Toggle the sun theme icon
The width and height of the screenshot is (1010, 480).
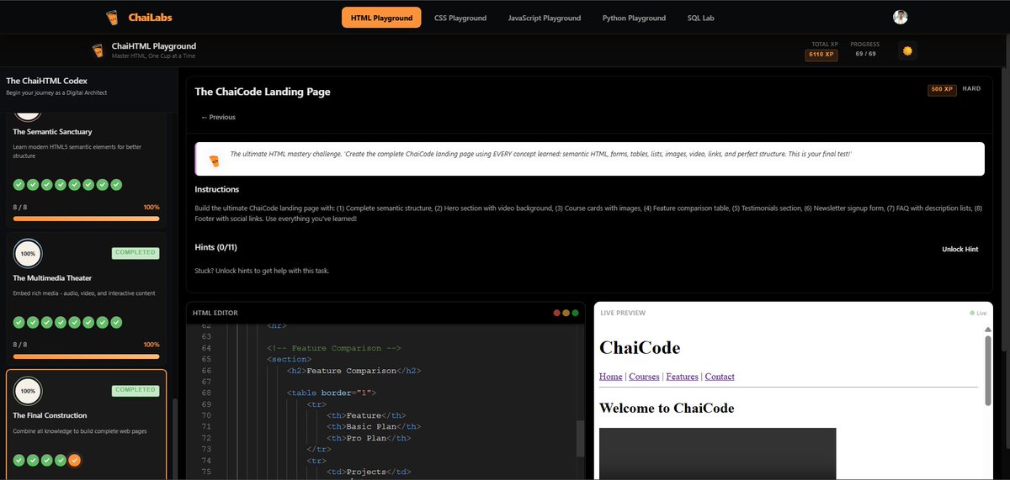pyautogui.click(x=907, y=50)
